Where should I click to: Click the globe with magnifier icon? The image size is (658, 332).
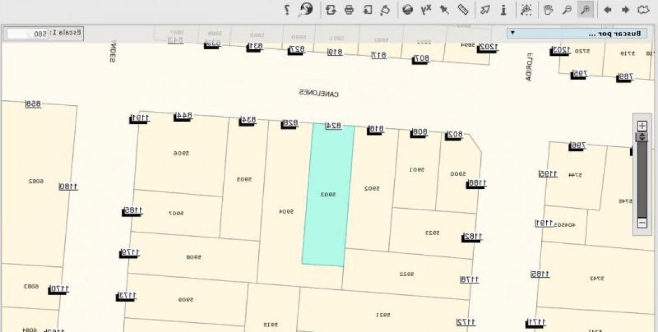306,9
